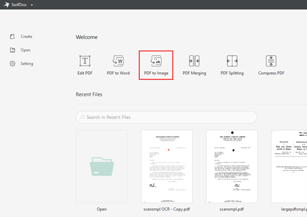Choose the Compress PDF icon
307x217 pixels.
click(271, 61)
